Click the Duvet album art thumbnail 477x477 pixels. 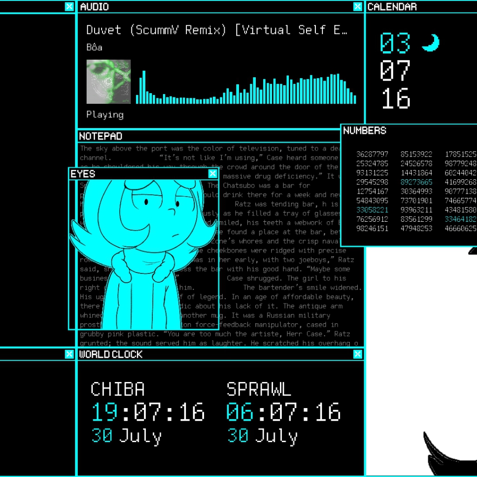109,82
